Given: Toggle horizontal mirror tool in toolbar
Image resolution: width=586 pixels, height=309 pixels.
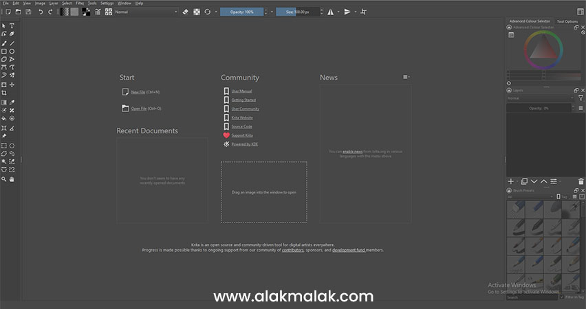Looking at the screenshot, I should tap(331, 12).
